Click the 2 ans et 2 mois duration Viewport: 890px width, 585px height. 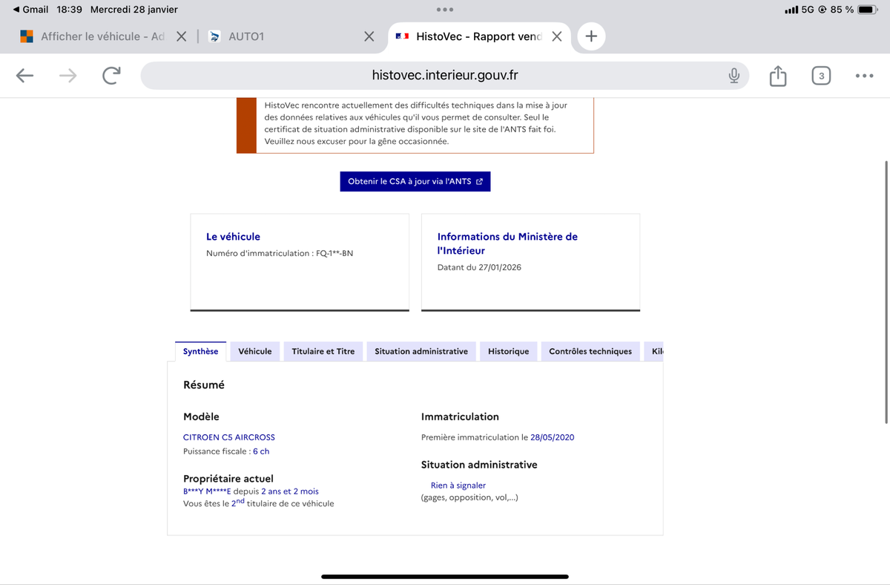[290, 491]
